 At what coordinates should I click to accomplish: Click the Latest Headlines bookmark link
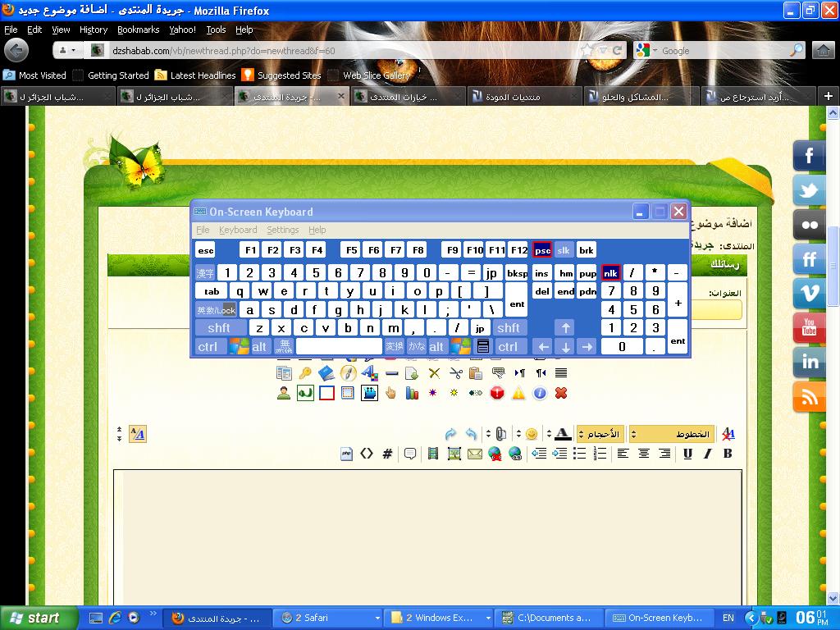pos(203,75)
